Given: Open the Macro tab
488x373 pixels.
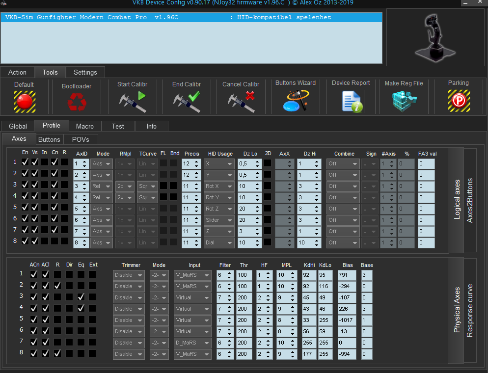Looking at the screenshot, I should click(84, 126).
